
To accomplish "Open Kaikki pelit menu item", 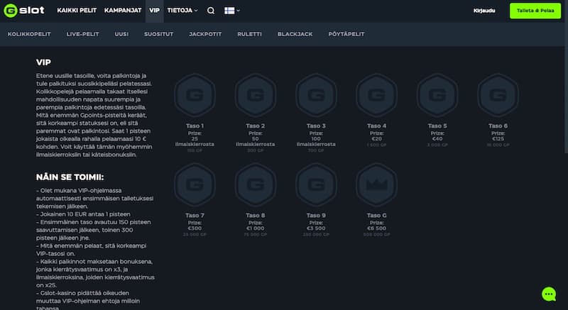I will point(77,11).
